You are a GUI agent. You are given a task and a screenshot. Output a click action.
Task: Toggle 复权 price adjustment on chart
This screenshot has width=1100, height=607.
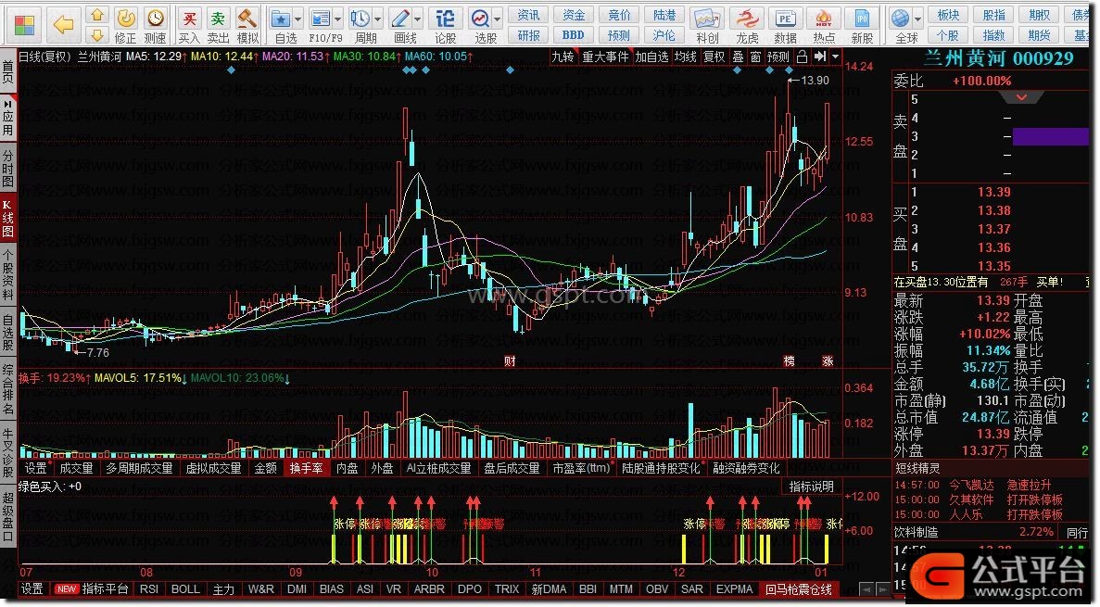[714, 57]
